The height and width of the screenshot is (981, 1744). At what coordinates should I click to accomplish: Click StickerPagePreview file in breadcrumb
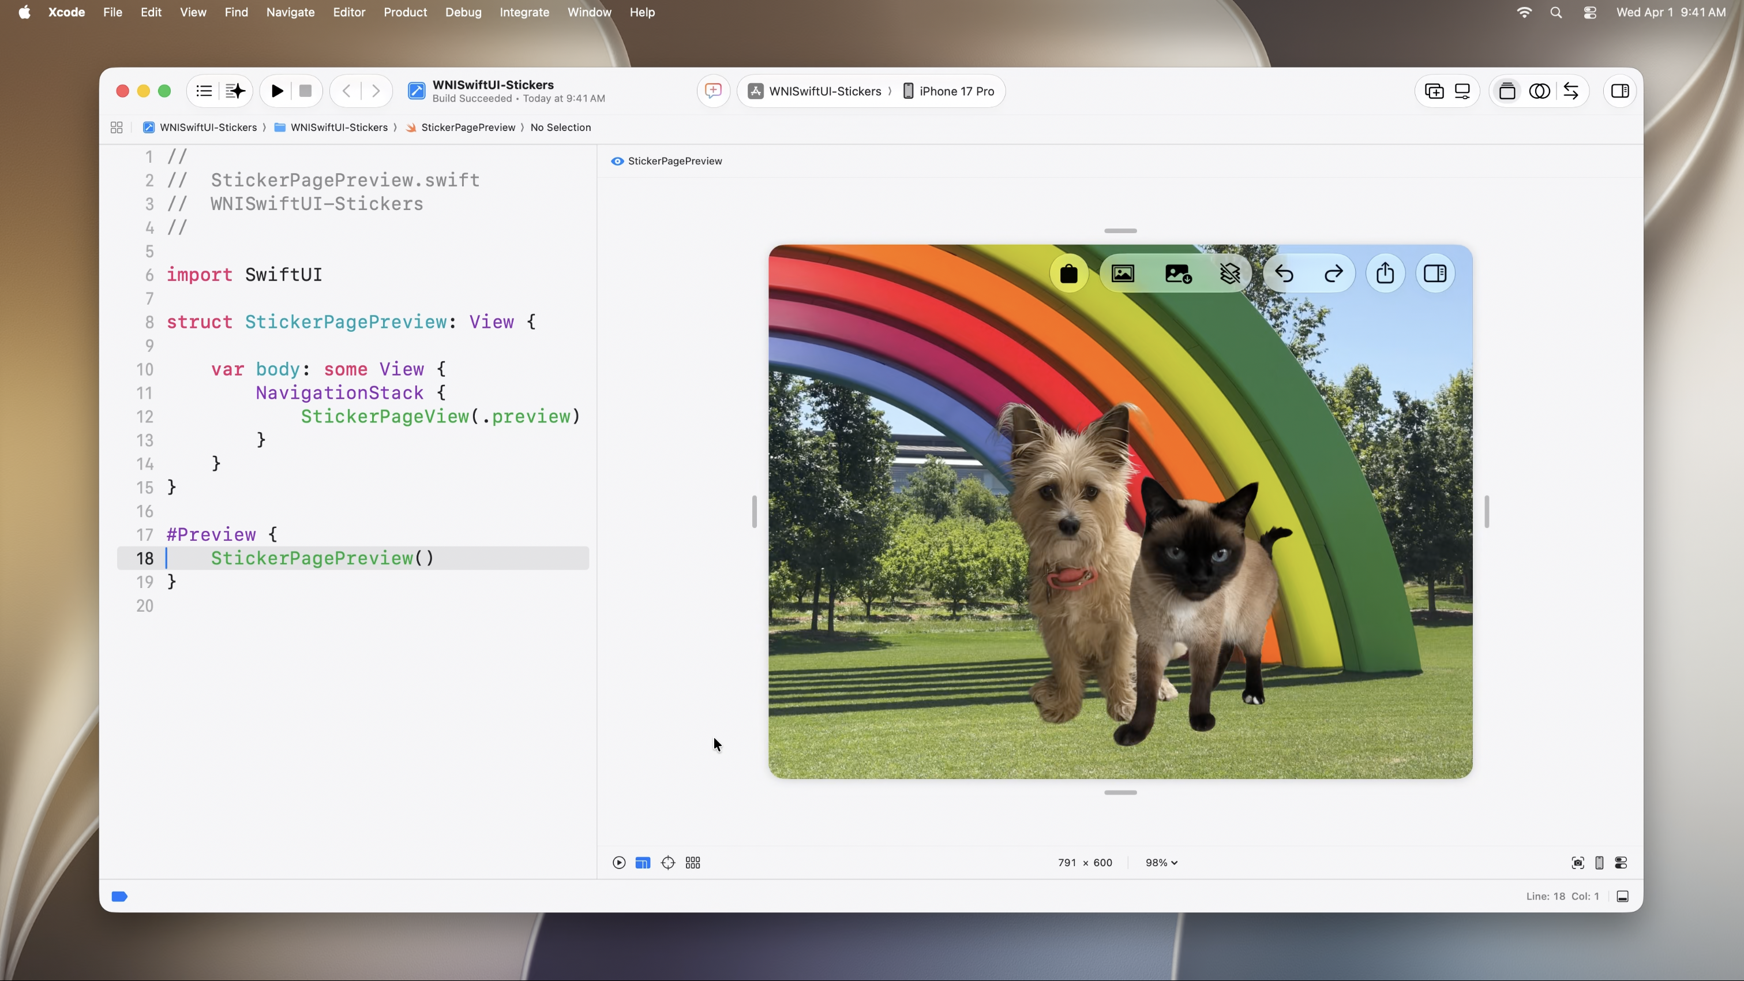460,128
